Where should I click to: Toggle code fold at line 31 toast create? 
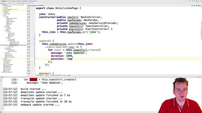pyautogui.click(x=35, y=50)
